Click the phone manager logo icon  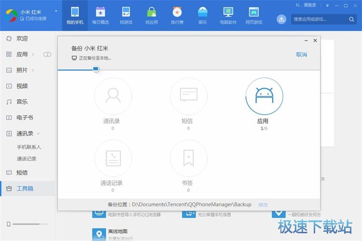pos(11,15)
